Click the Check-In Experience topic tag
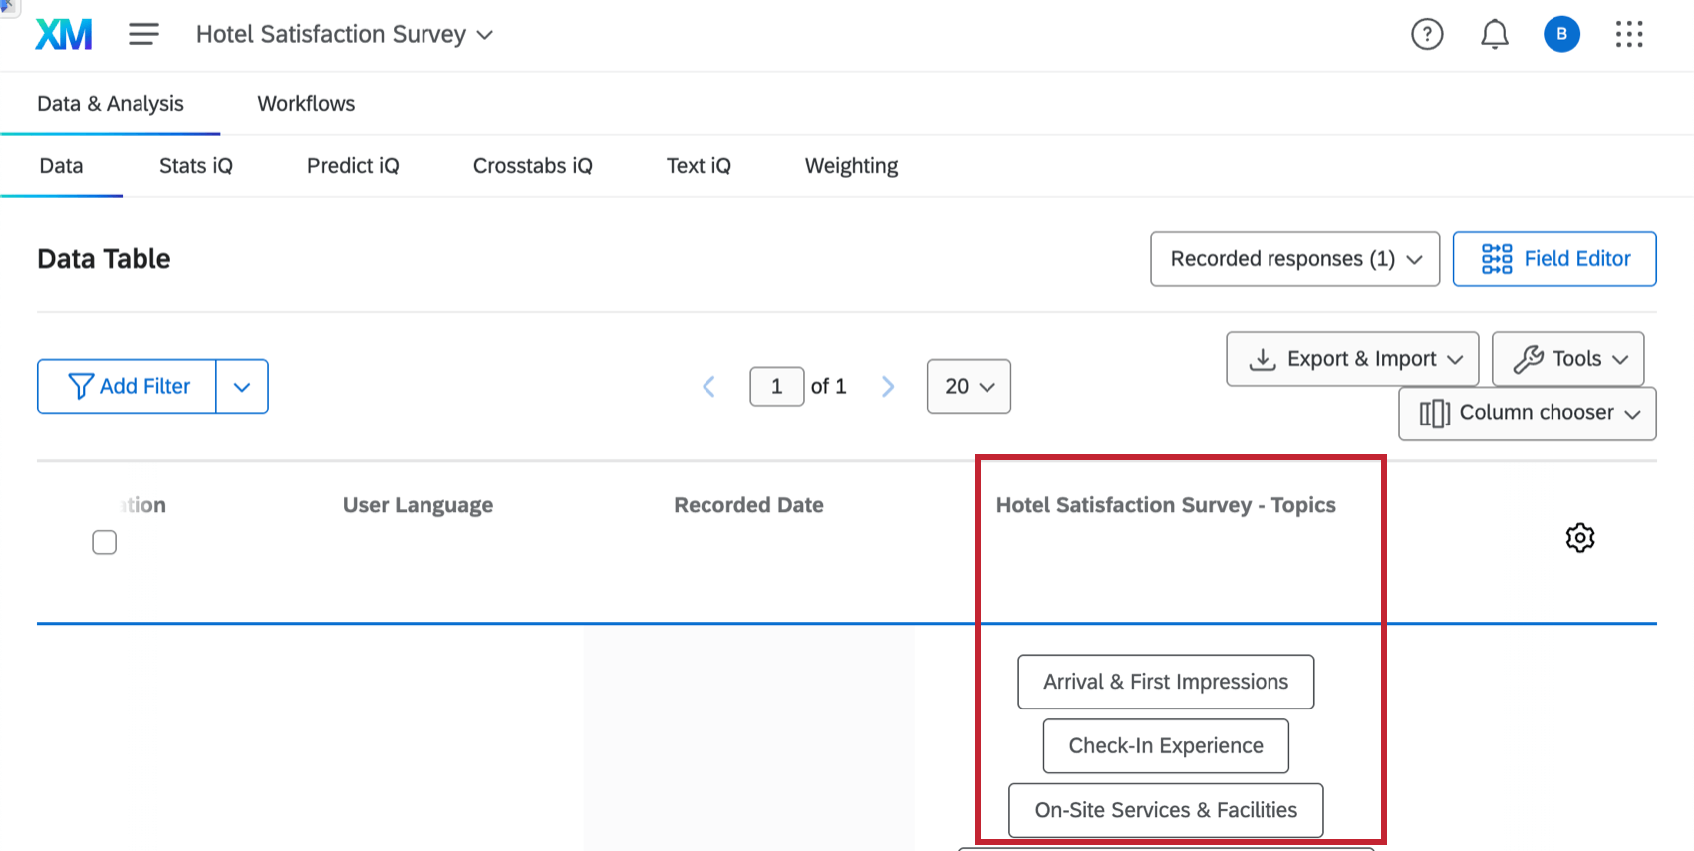Viewport: 1694px width, 851px height. click(1166, 746)
